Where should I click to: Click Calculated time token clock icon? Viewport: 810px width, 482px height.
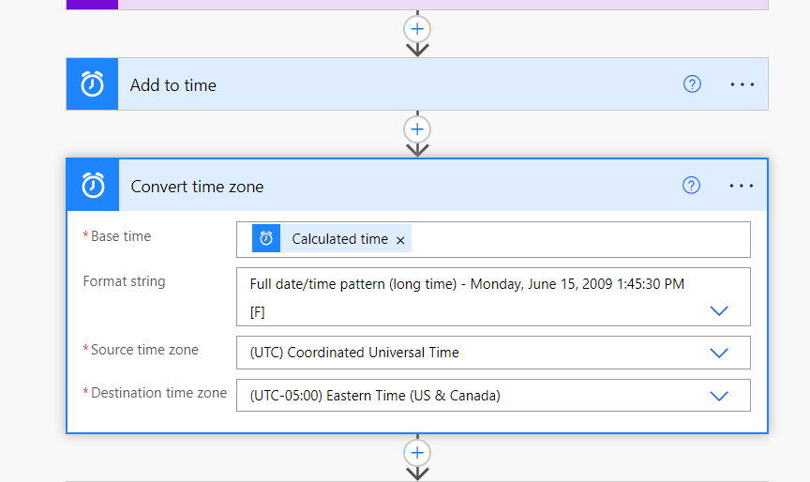266,239
